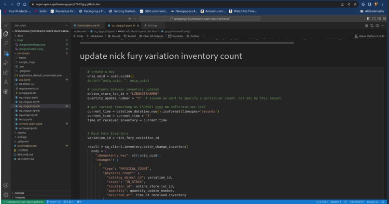Add a Markdown cell

point(95,36)
